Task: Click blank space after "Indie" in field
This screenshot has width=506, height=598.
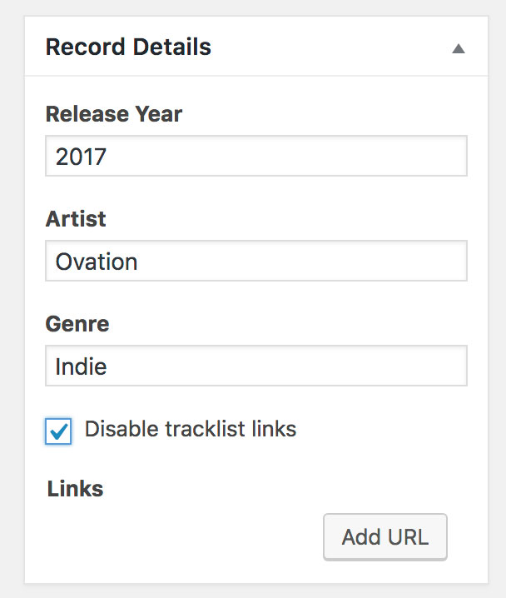Action: (x=291, y=366)
